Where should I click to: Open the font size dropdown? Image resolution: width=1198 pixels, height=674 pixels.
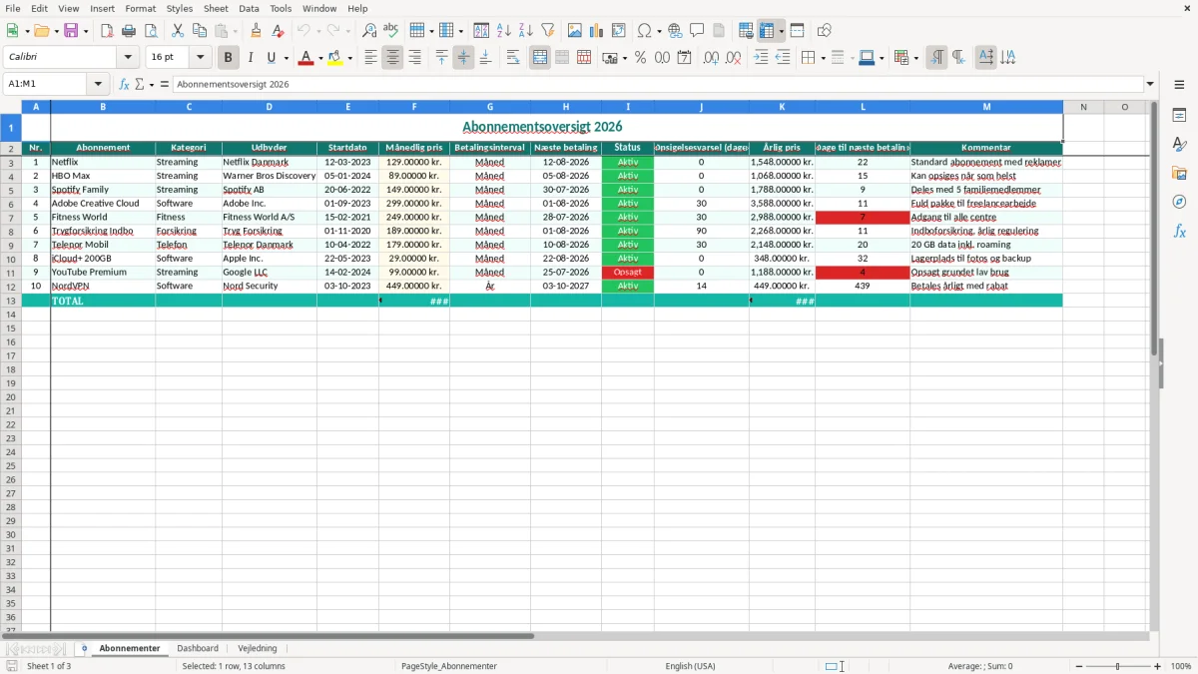coord(200,58)
